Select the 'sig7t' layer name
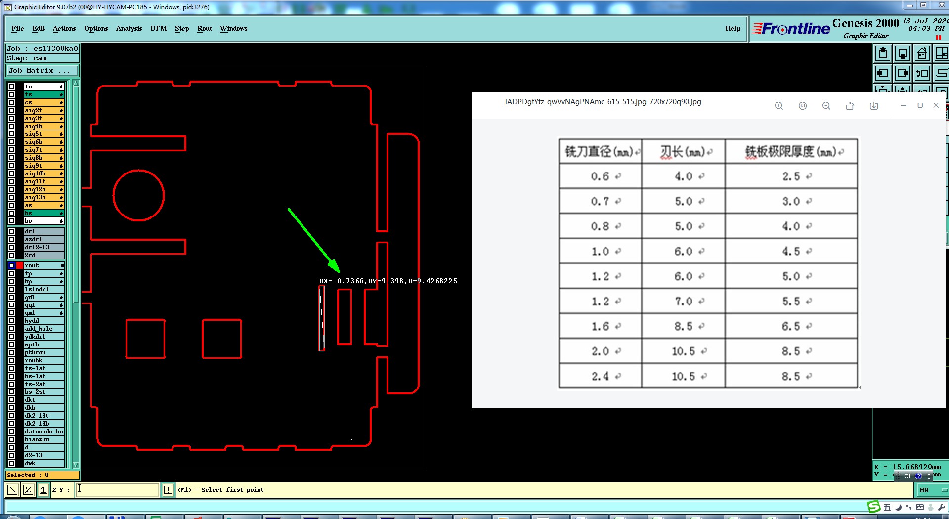 click(x=44, y=150)
